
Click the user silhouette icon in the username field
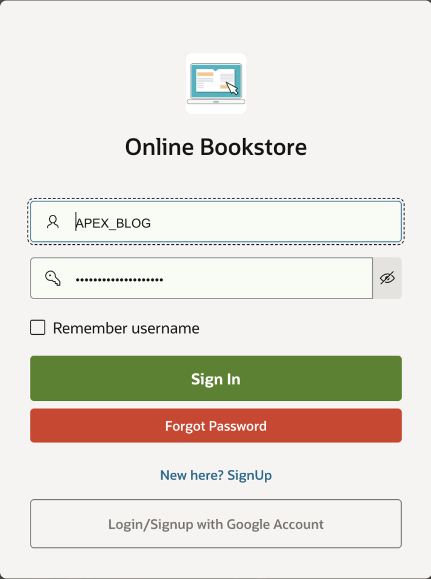(x=53, y=222)
